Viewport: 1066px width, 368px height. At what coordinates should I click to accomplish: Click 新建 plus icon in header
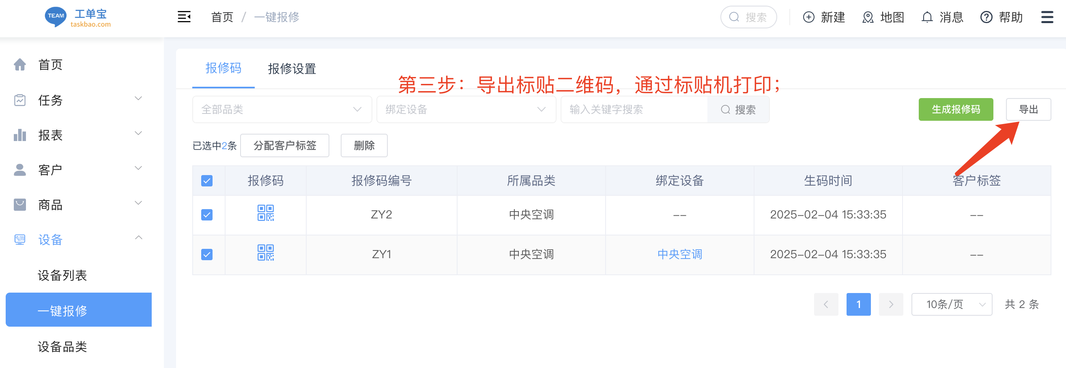click(808, 17)
